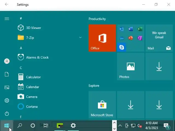
Task: Expand the Start menu hamburger
Action: click(x=7, y=19)
